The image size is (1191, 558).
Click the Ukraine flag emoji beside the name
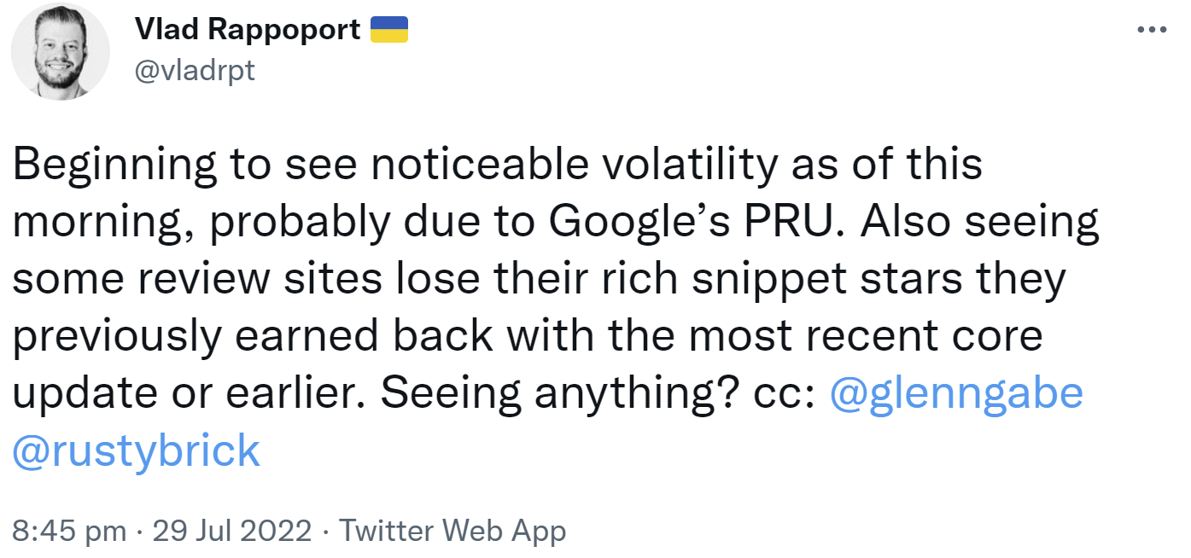[x=391, y=28]
